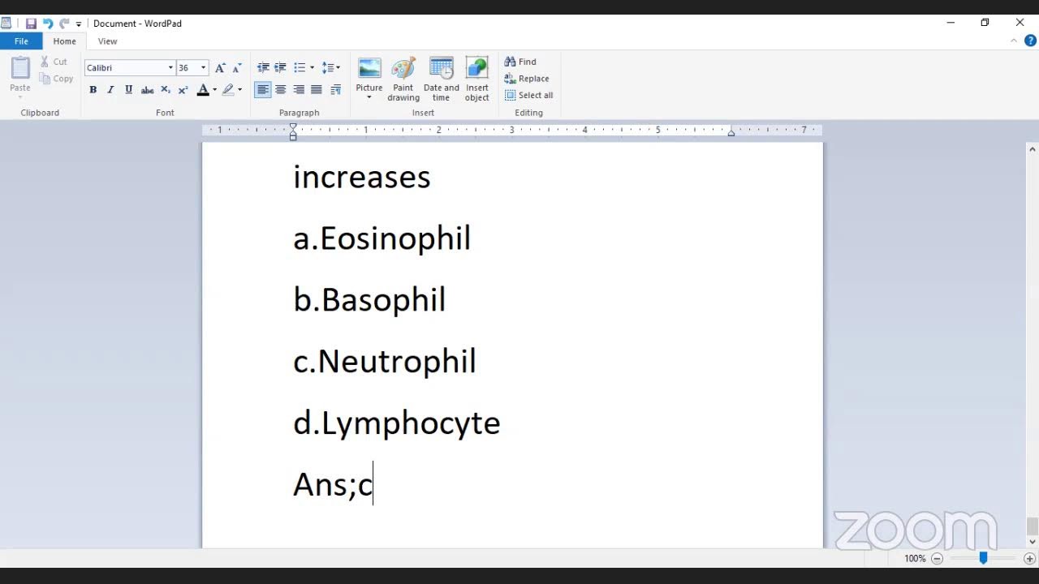Click Select all
The height and width of the screenshot is (584, 1039).
[528, 95]
